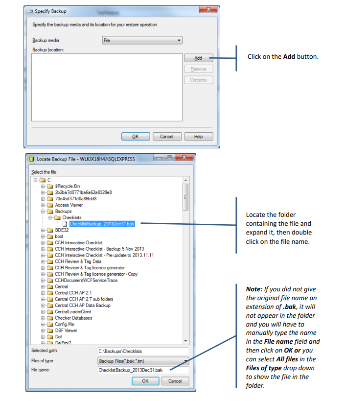
Task: Click the DBF Viewer folder icon
Action: [50, 330]
